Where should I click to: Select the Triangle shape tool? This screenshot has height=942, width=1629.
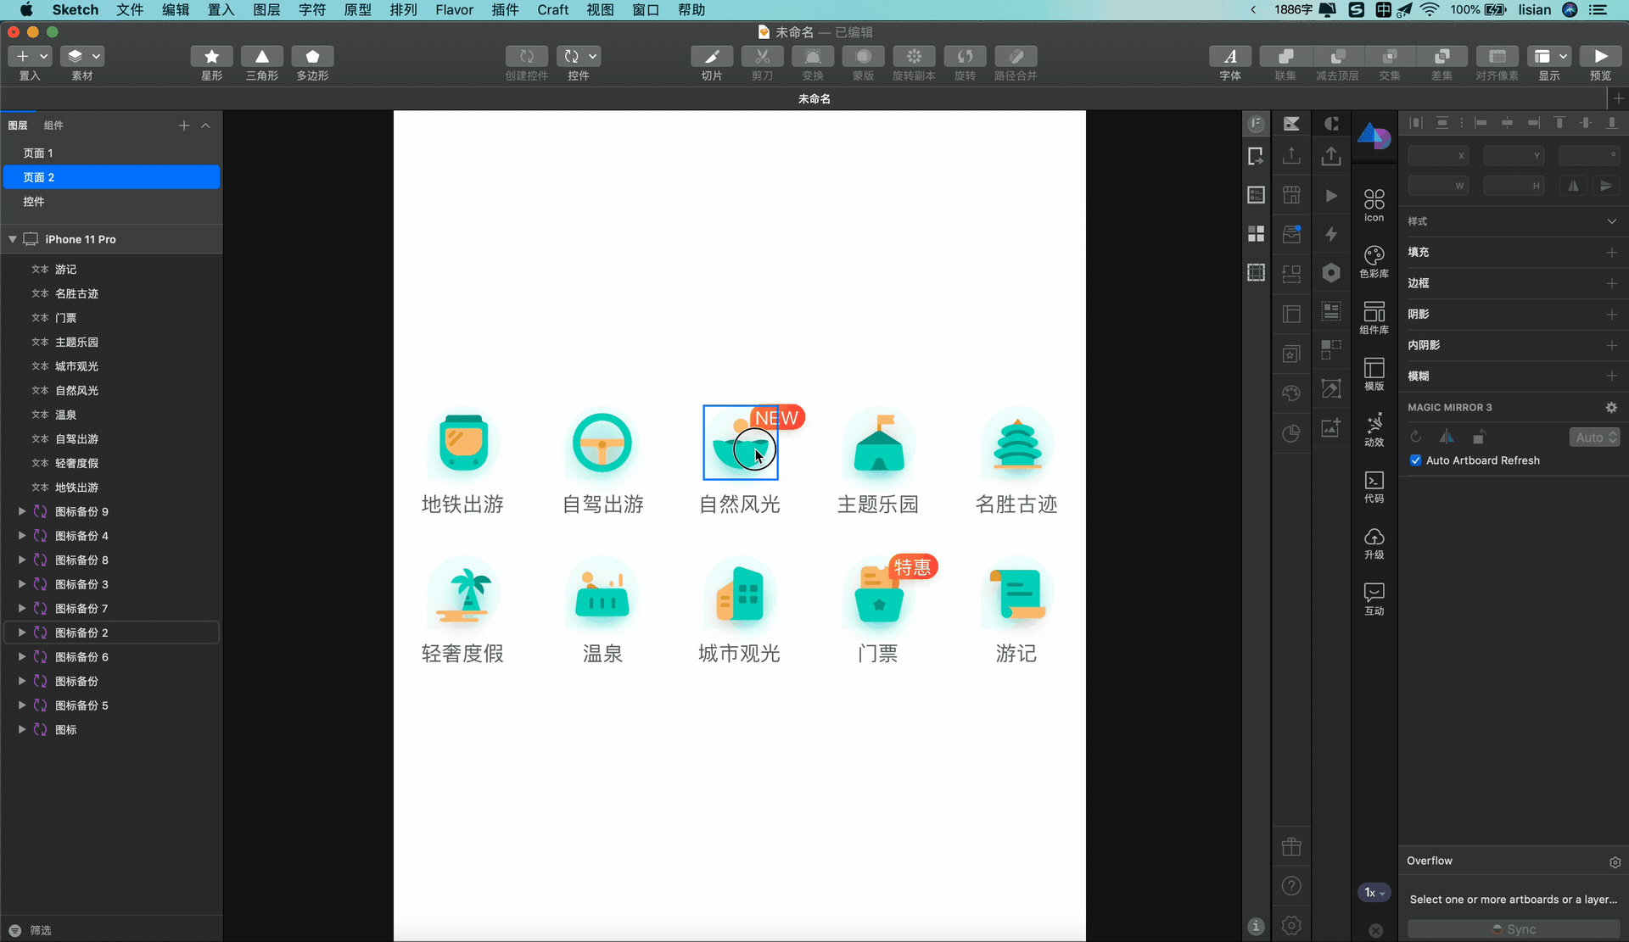tap(261, 57)
